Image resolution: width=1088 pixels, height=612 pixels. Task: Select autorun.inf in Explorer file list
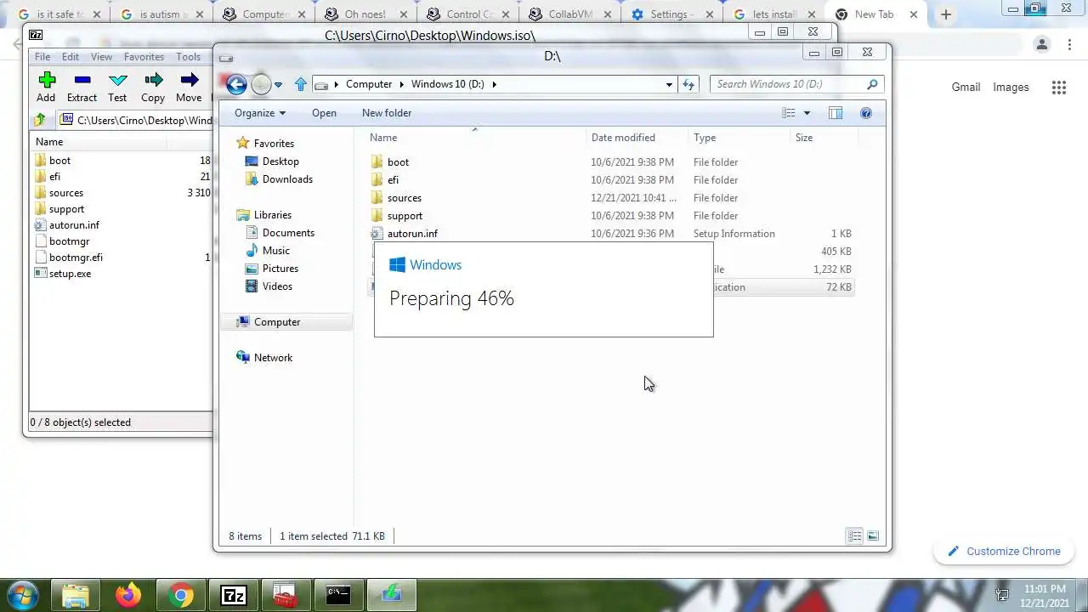tap(412, 234)
